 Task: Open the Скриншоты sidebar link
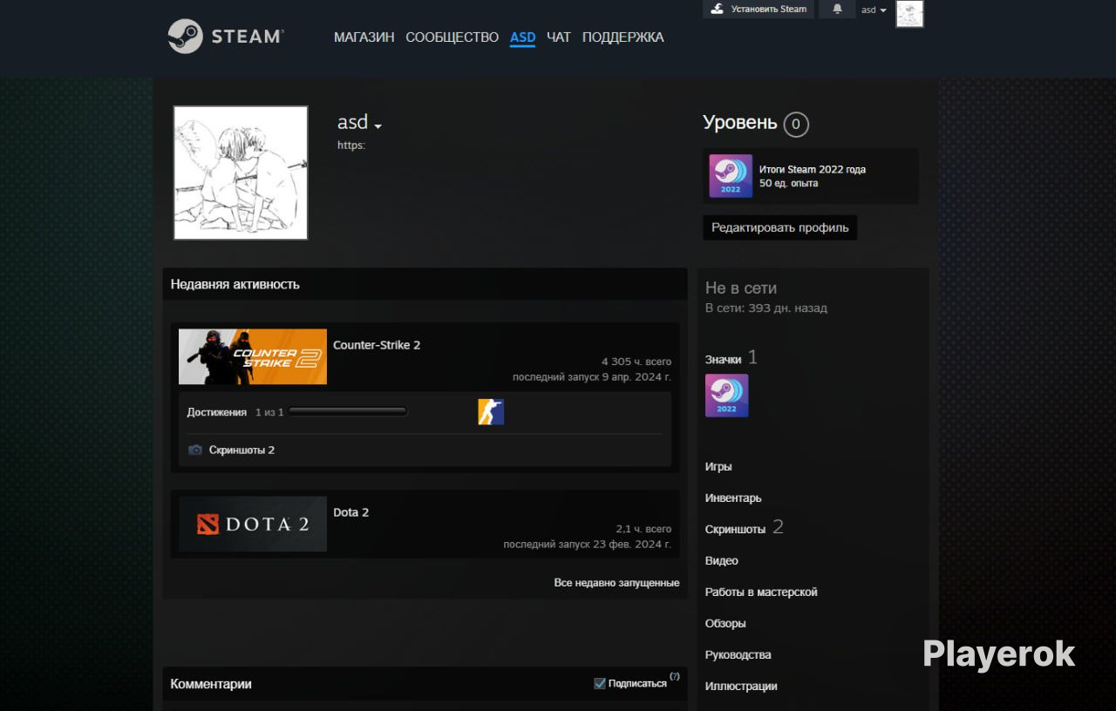pos(735,530)
